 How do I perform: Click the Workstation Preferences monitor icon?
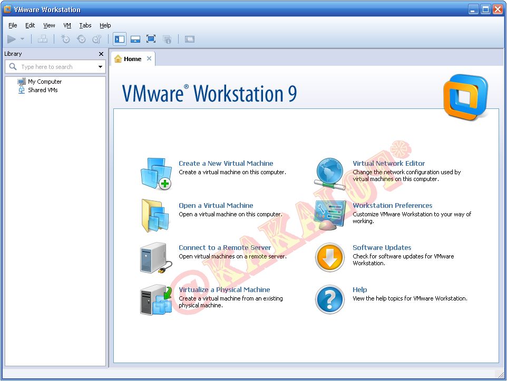[x=330, y=215]
